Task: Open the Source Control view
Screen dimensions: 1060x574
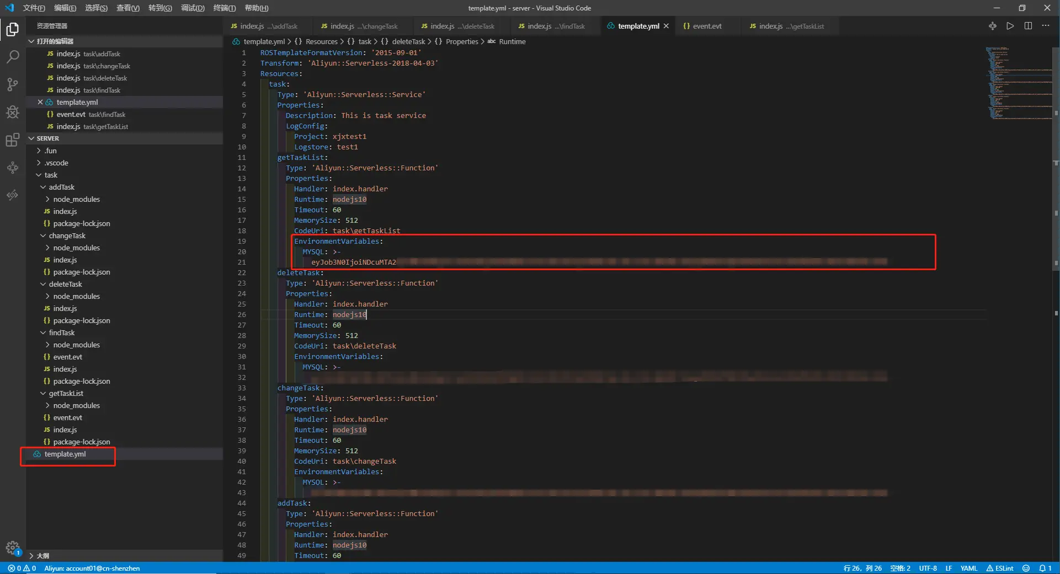Action: click(x=13, y=84)
